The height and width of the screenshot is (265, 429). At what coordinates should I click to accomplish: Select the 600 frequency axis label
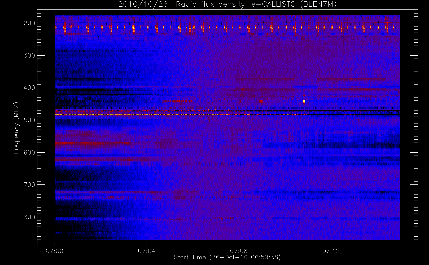pyautogui.click(x=29, y=152)
